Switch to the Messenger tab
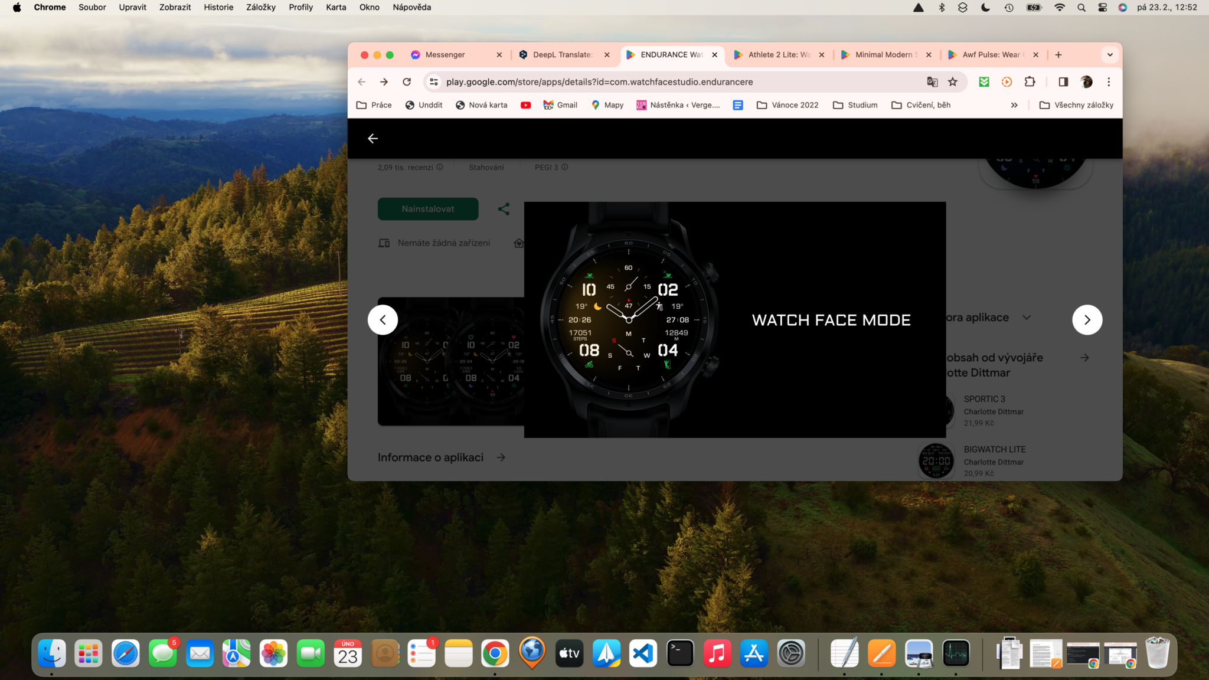 coord(457,55)
